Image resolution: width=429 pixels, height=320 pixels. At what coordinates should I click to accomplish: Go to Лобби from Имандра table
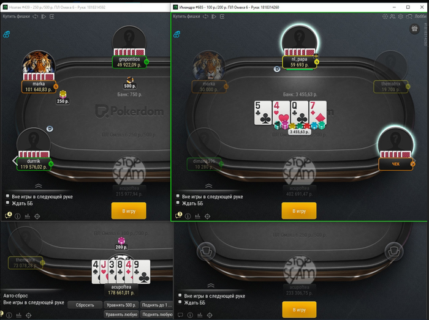420,17
